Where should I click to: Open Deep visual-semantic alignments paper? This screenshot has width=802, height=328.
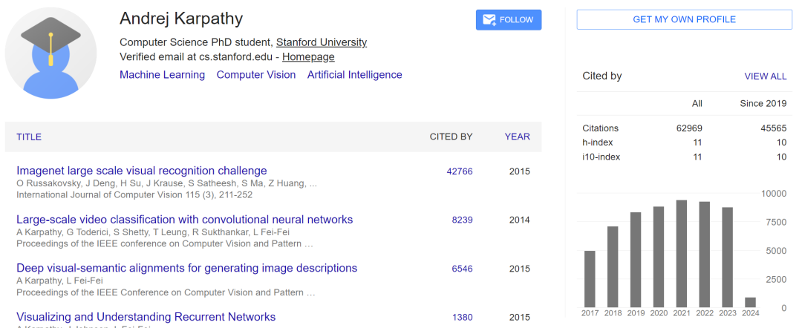click(186, 268)
